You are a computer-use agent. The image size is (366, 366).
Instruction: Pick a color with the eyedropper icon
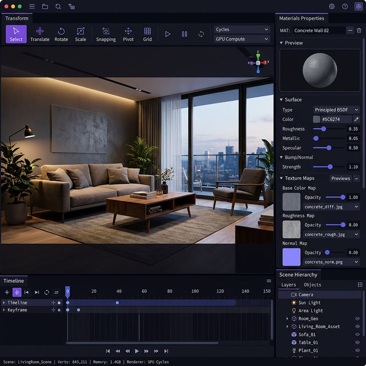tap(357, 119)
